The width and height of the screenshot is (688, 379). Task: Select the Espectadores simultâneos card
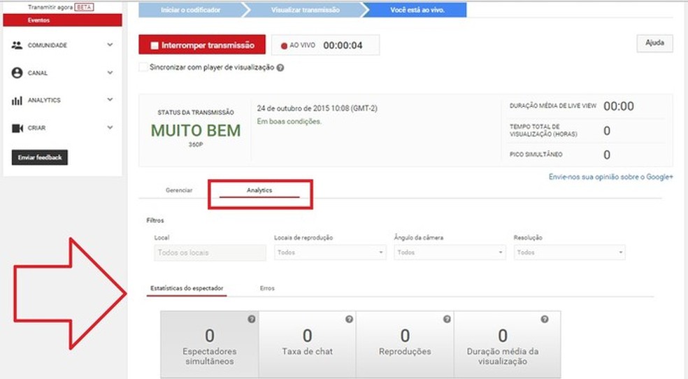click(209, 343)
